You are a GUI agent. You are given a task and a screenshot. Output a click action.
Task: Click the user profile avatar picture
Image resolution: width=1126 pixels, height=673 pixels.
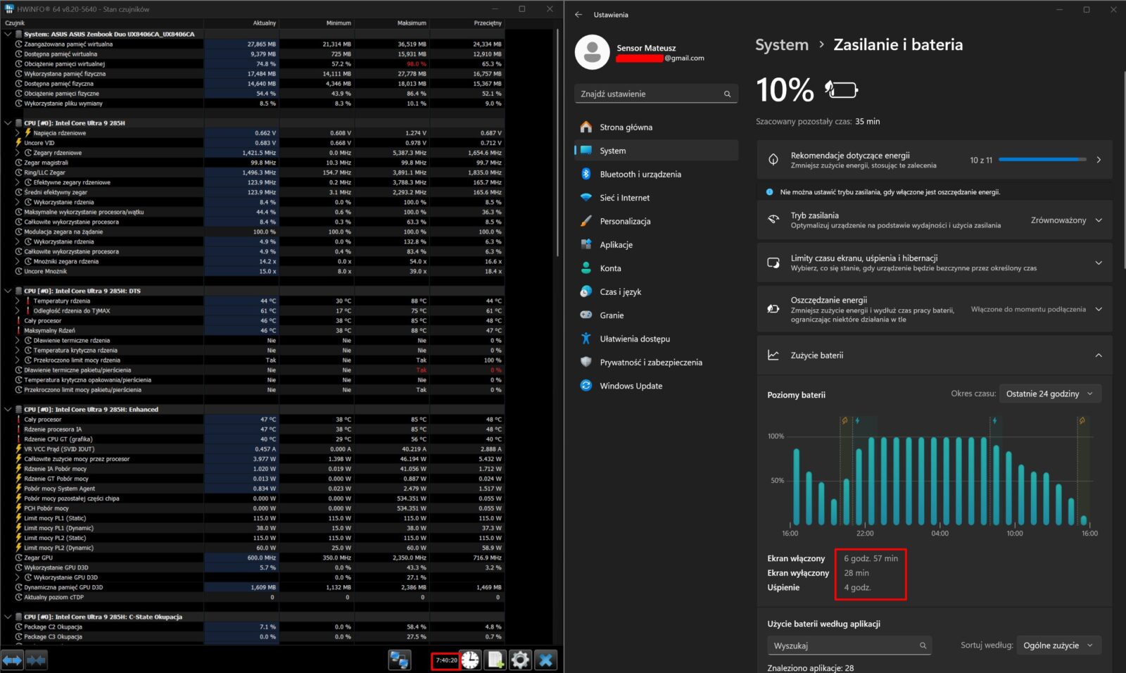[x=592, y=52]
